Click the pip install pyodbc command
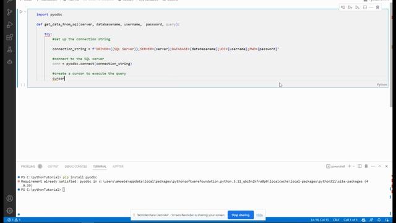The height and width of the screenshot is (223, 396). (x=80, y=177)
